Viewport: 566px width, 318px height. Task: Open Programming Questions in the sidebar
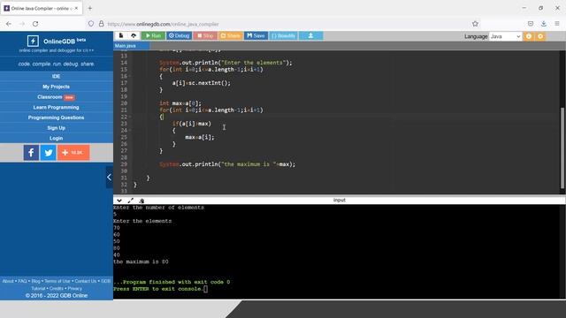[x=57, y=117]
